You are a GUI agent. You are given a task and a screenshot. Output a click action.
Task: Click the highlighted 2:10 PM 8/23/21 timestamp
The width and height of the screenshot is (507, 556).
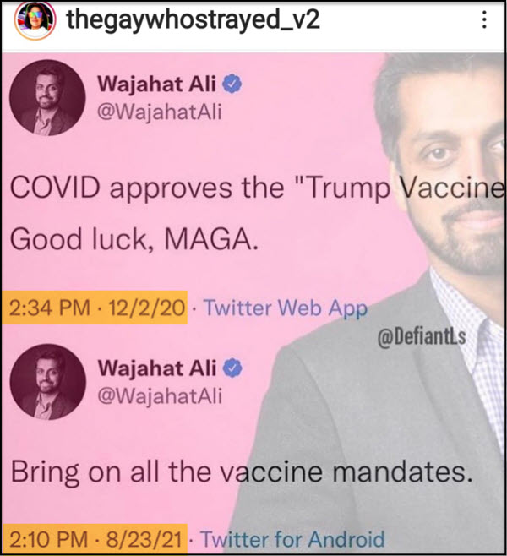pyautogui.click(x=95, y=539)
